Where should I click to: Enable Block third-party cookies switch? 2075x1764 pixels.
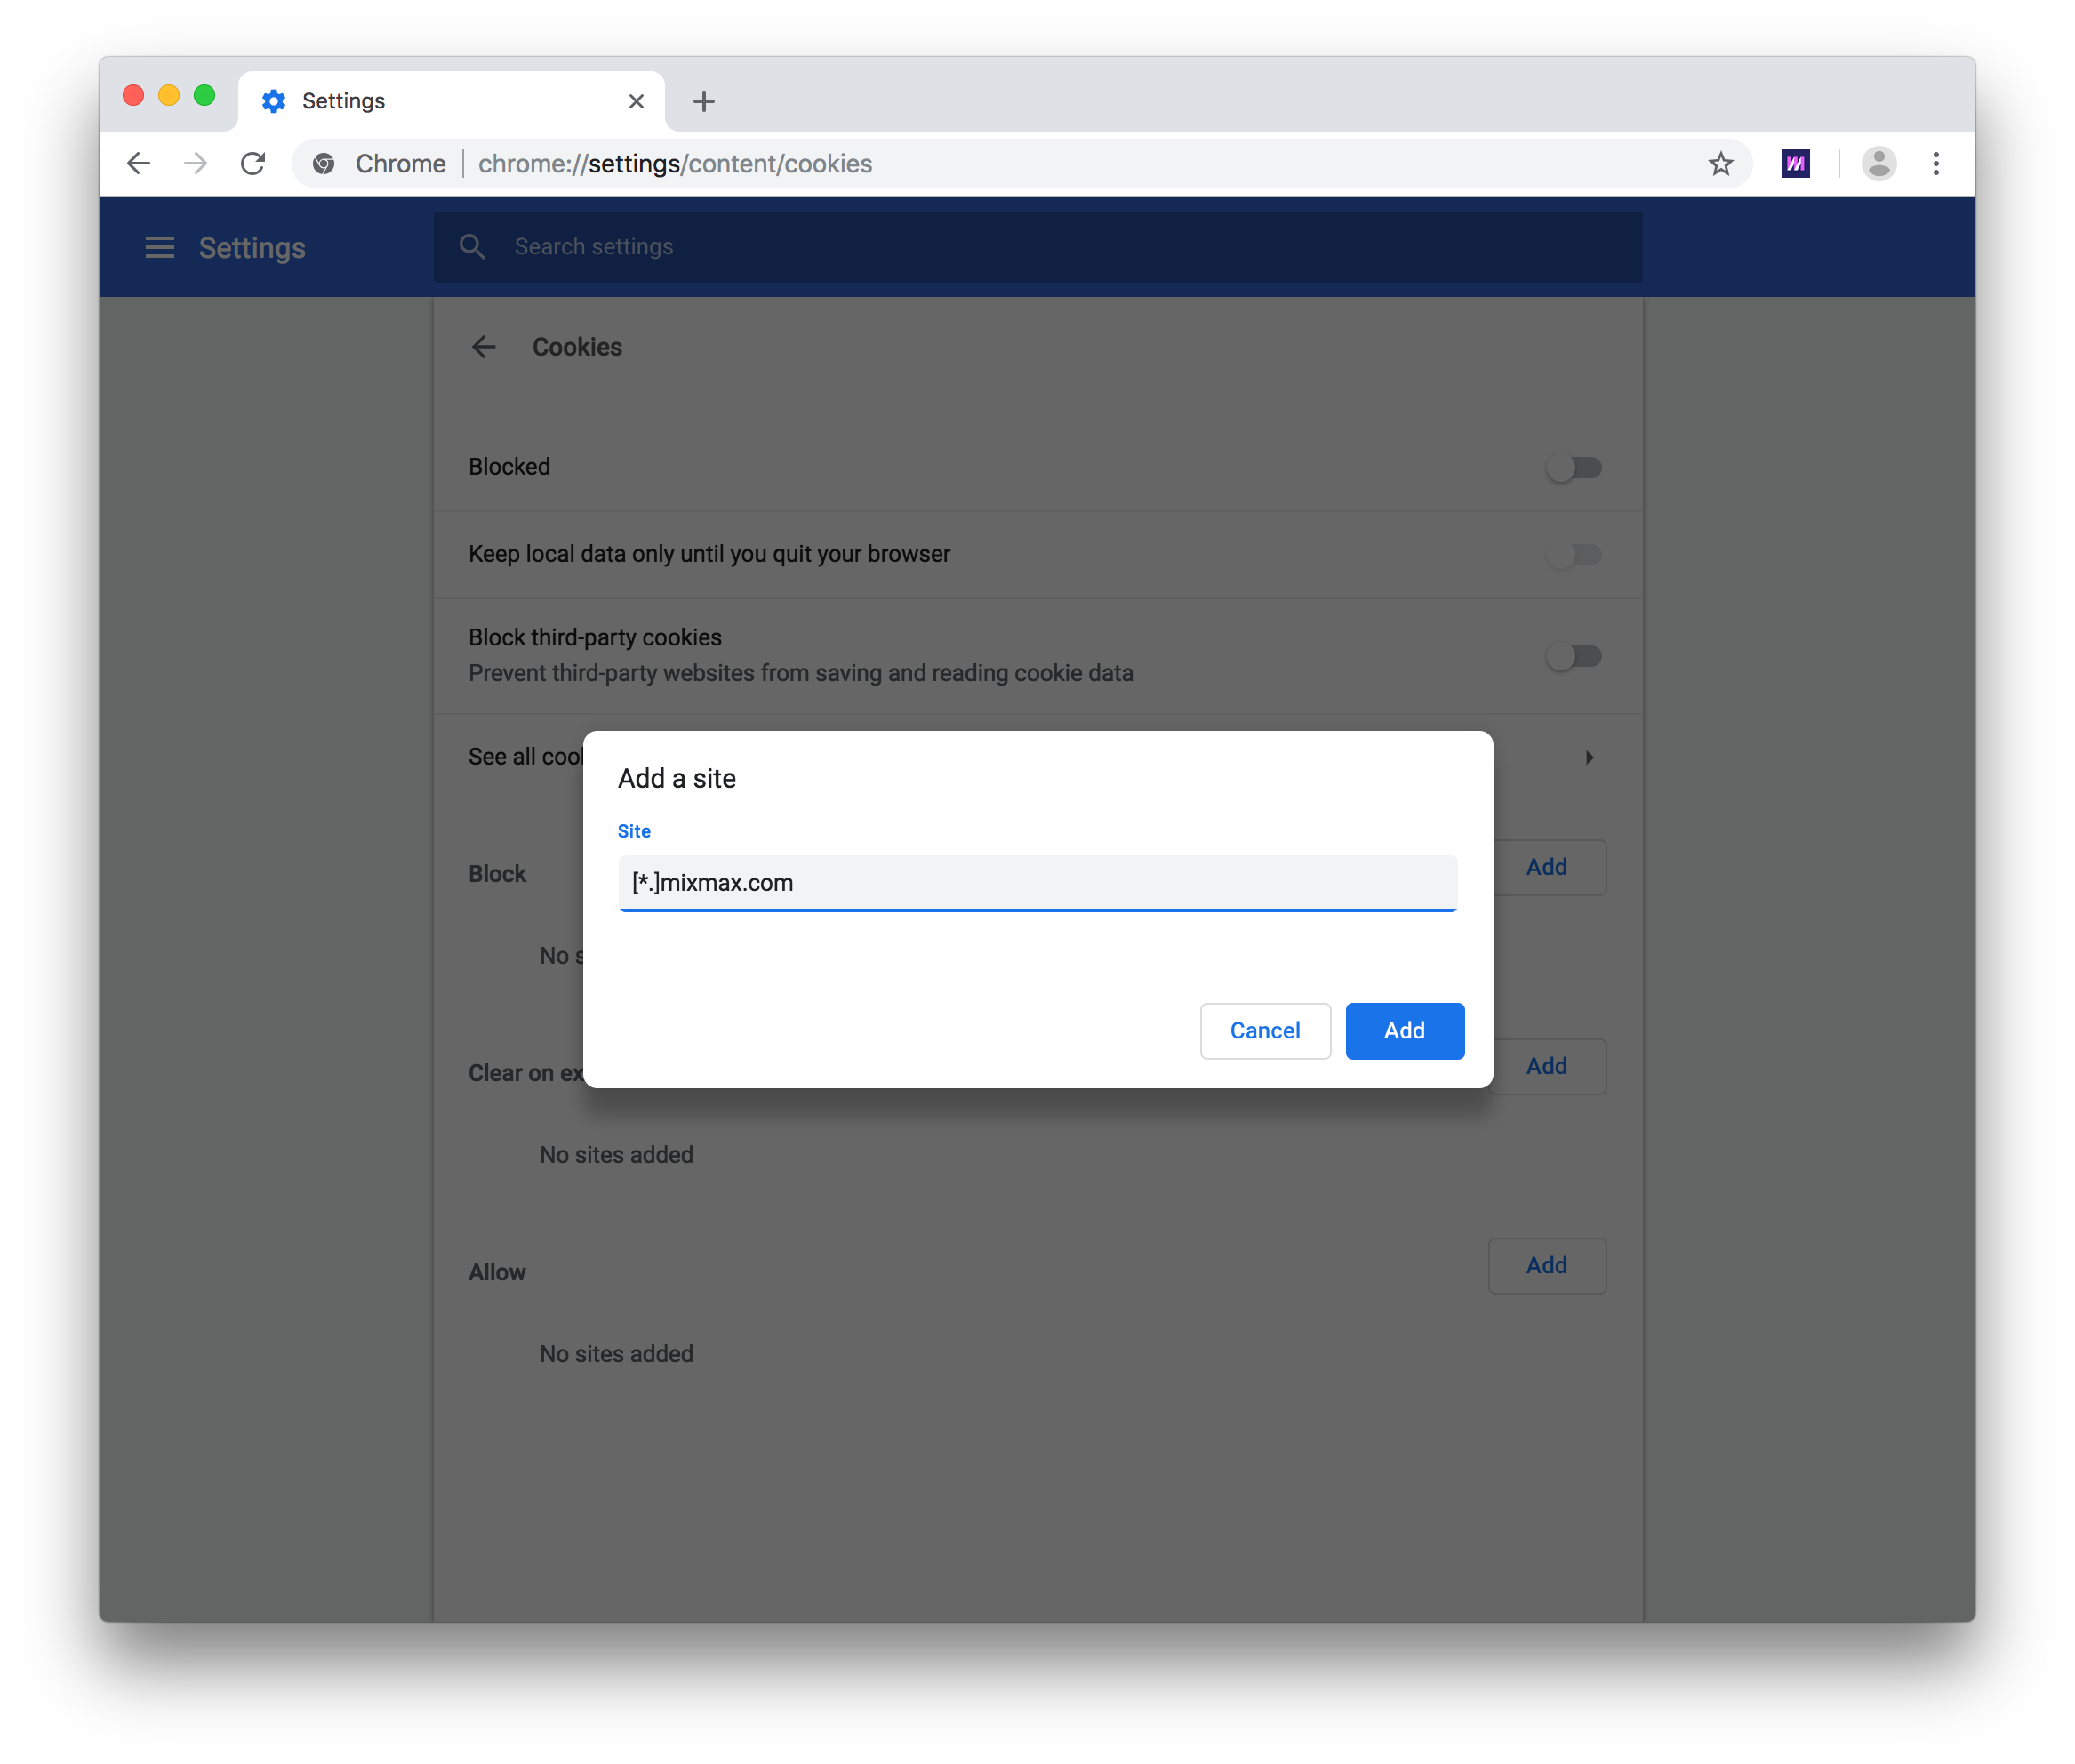click(x=1574, y=656)
